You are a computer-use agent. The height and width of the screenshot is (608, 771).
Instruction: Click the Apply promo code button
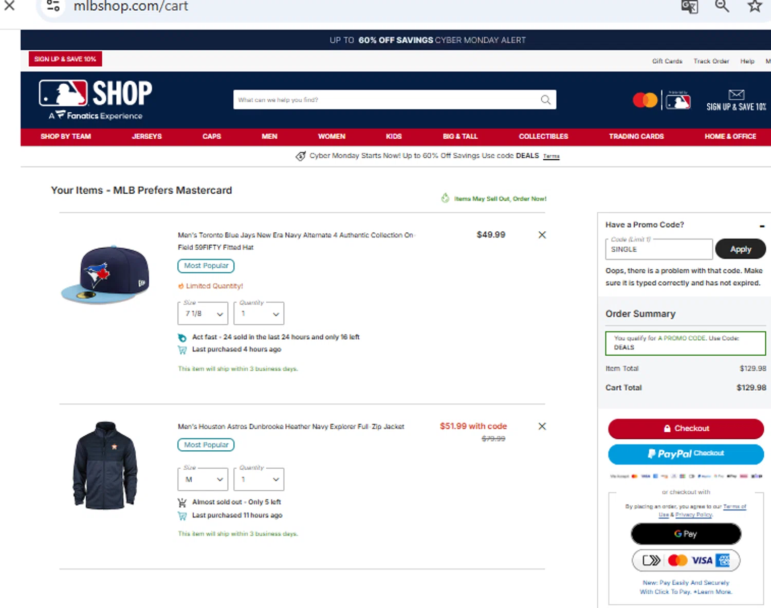740,249
